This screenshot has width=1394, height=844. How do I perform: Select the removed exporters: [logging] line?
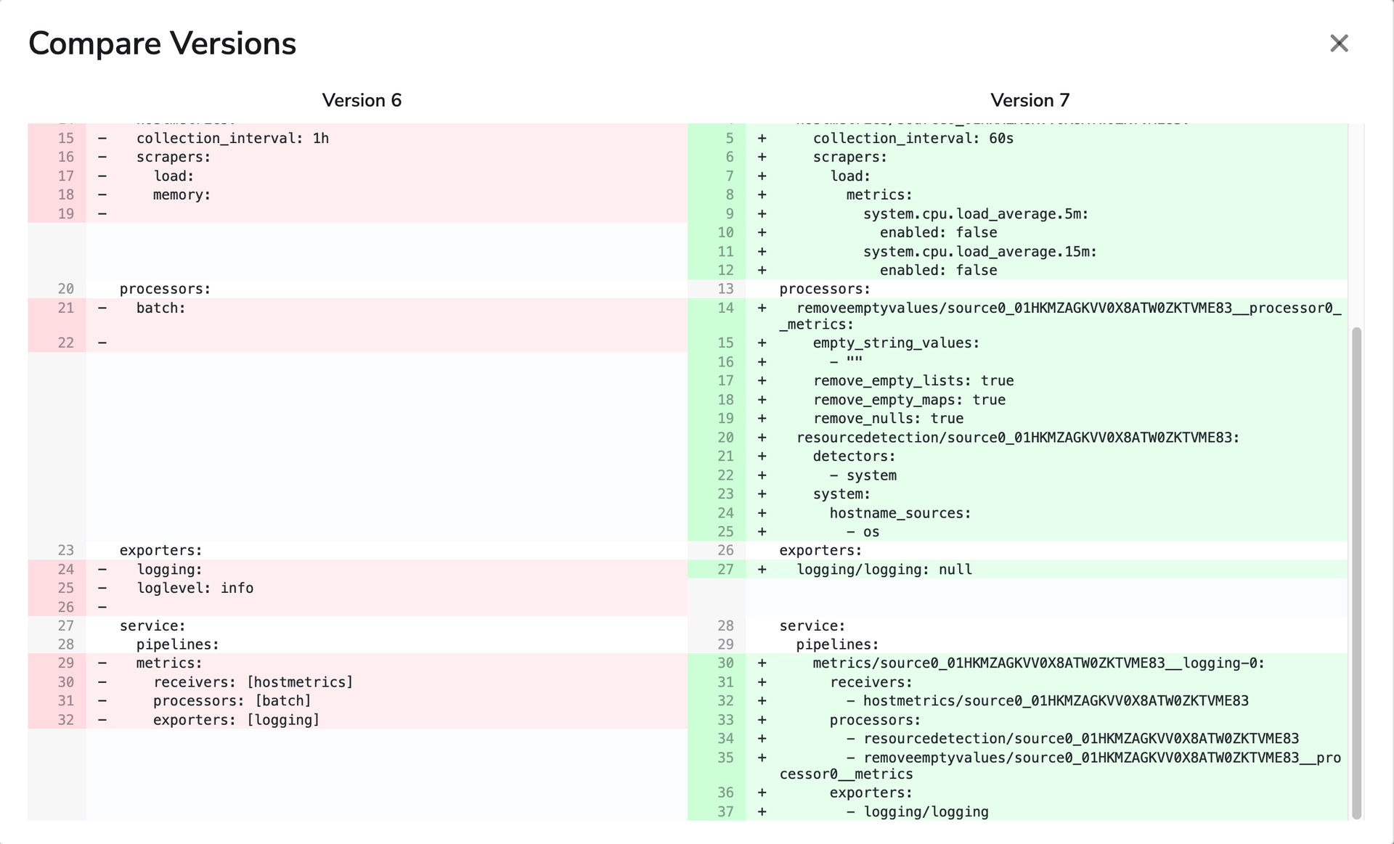pos(236,719)
